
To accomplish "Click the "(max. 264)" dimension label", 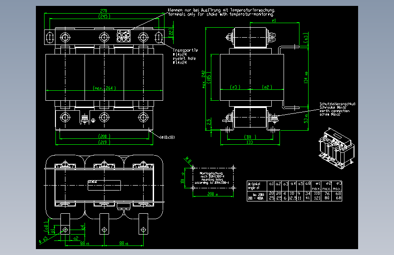I will [x=104, y=88].
